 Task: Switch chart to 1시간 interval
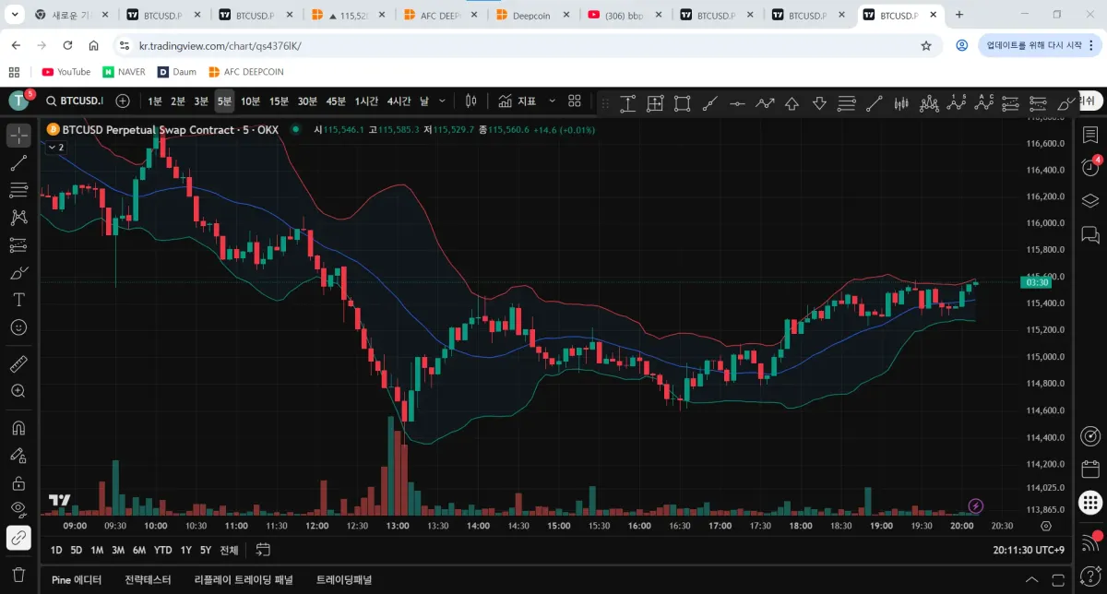tap(366, 101)
